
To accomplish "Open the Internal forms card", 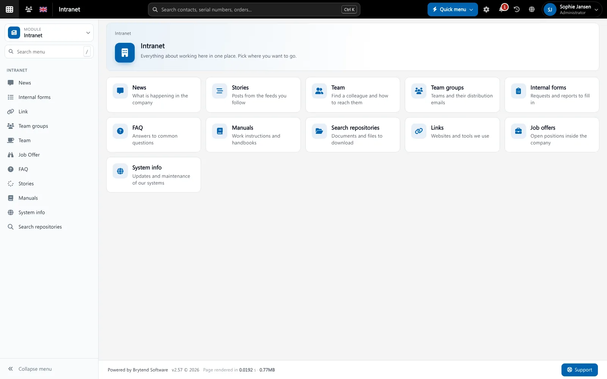I will pos(552,95).
